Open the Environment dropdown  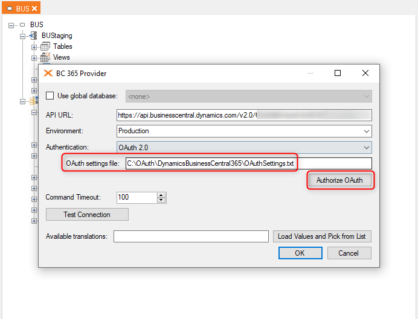244,131
